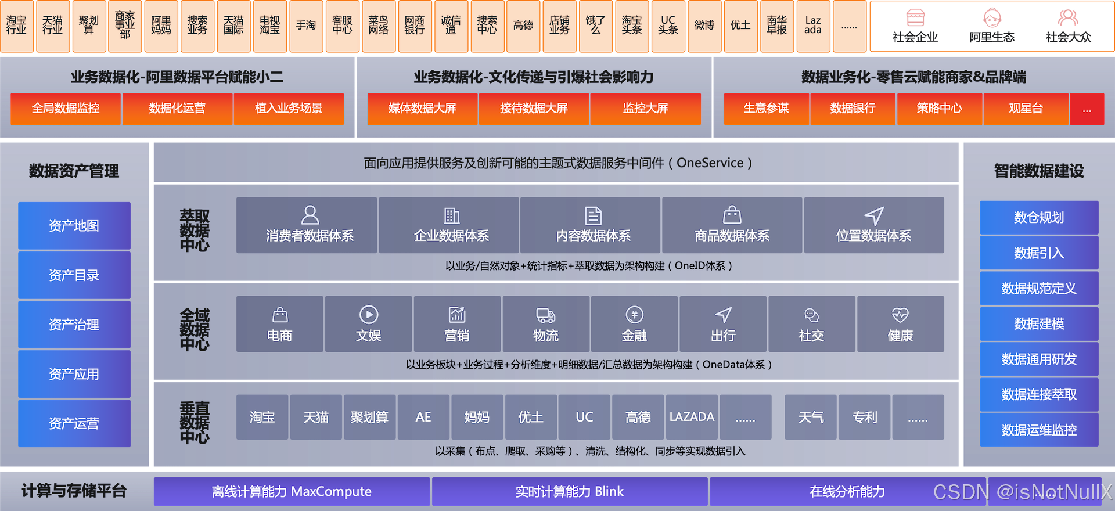Click the 菜鸟网络 tile in top row

coord(379,26)
